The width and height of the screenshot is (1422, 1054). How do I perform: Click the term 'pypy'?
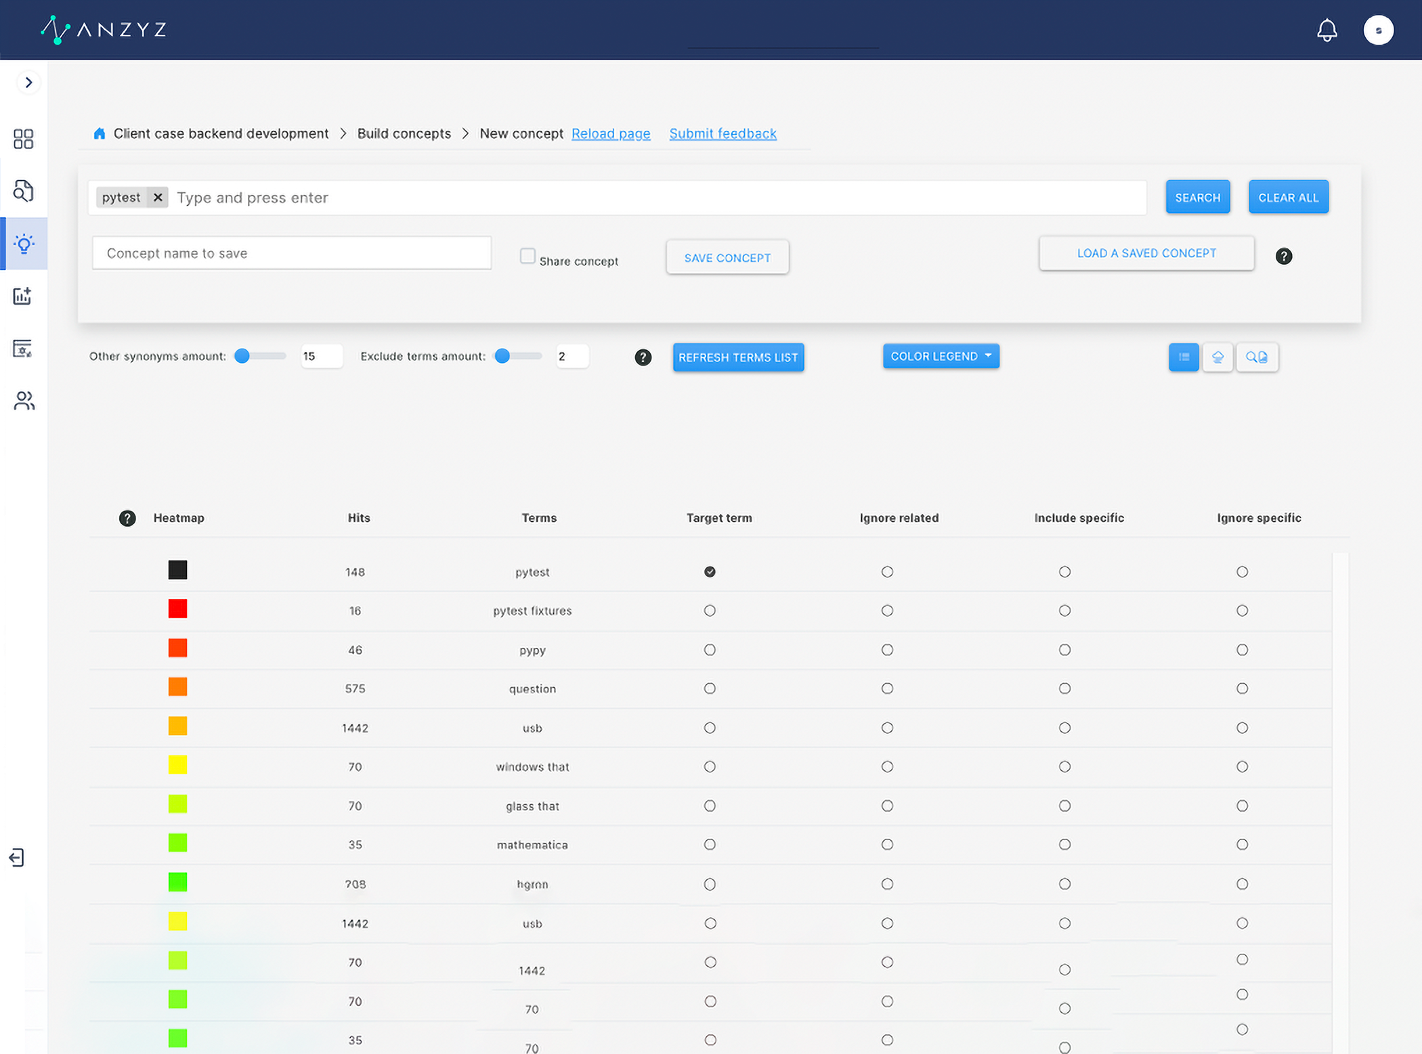coord(532,650)
